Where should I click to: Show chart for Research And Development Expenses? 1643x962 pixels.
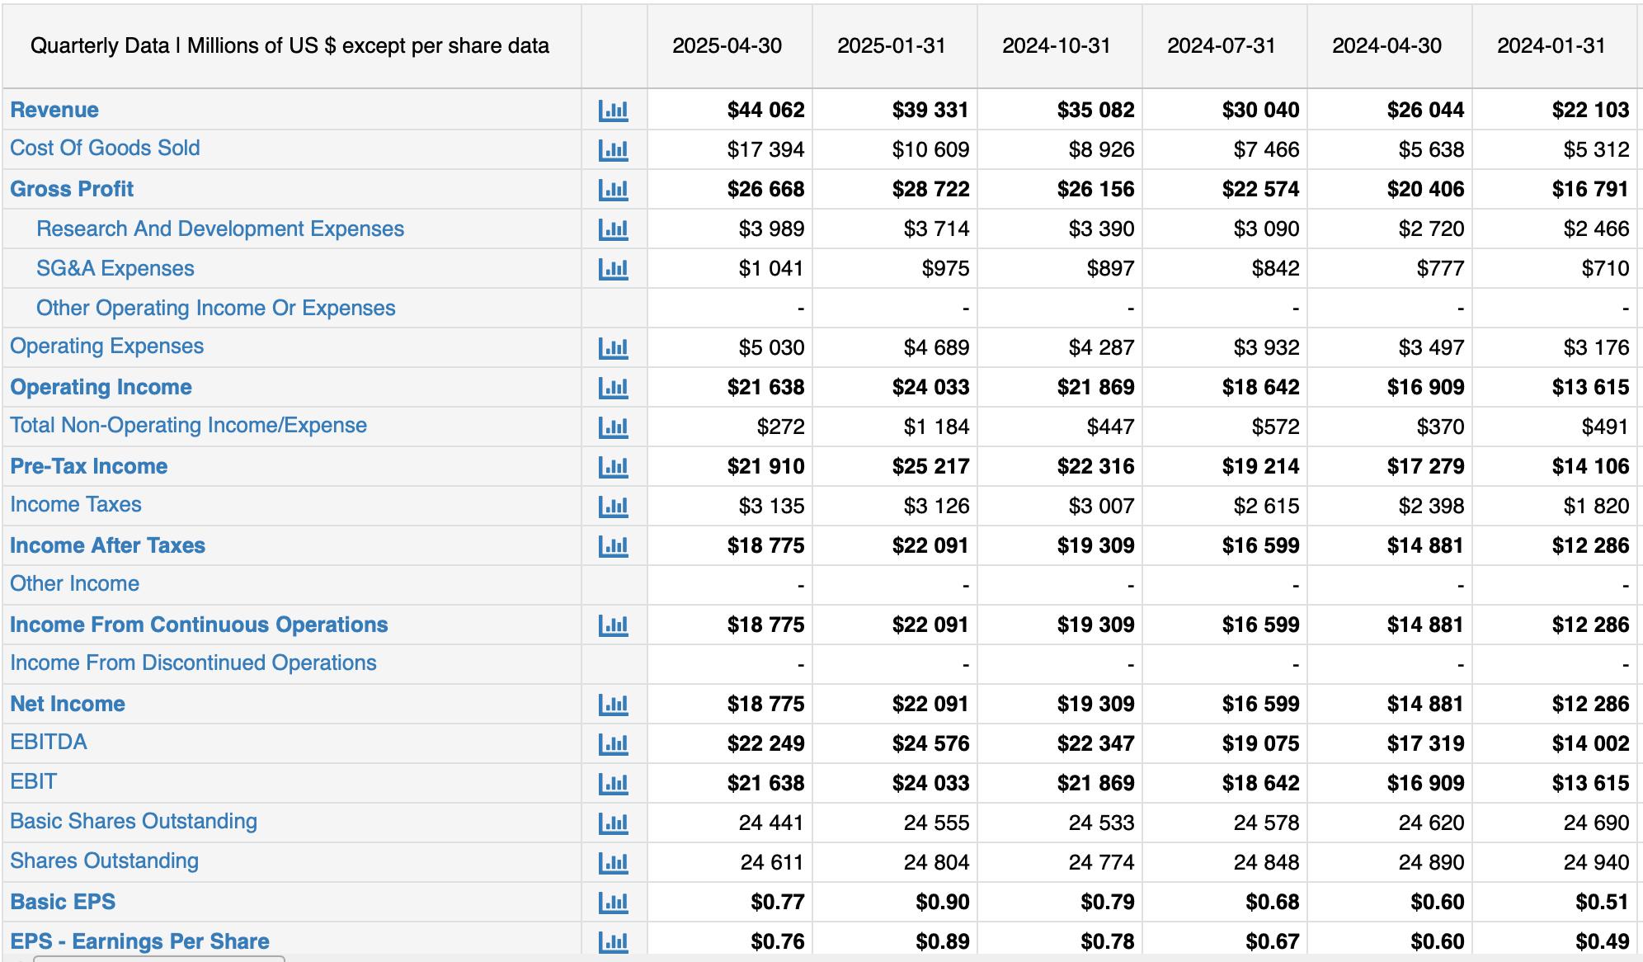[x=613, y=229]
